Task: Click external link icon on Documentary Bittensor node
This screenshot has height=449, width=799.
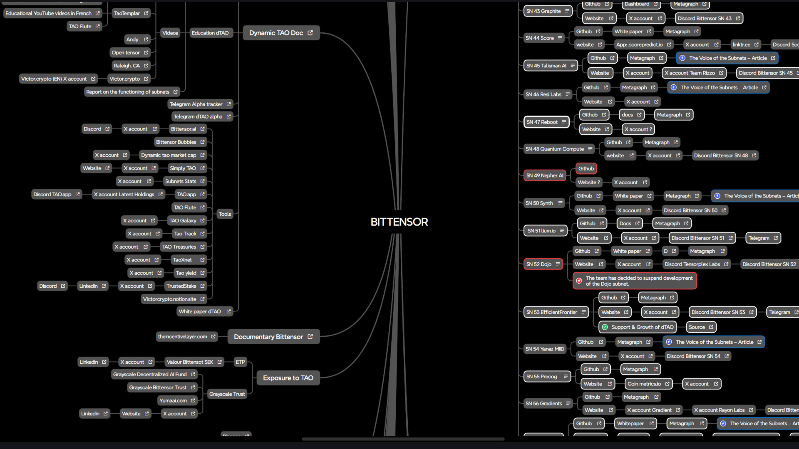Action: click(310, 337)
